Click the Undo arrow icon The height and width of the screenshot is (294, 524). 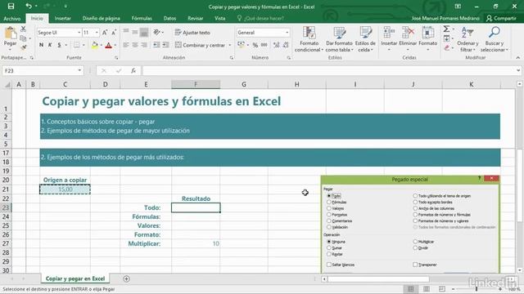(x=29, y=6)
